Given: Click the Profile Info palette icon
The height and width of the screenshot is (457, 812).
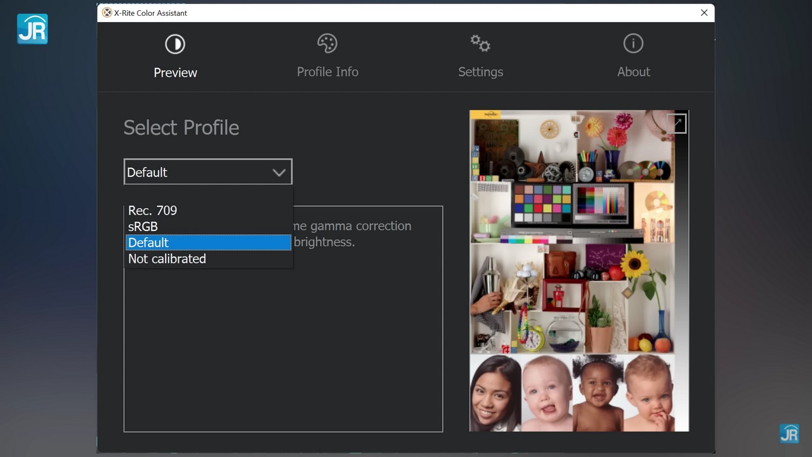Looking at the screenshot, I should [x=327, y=43].
